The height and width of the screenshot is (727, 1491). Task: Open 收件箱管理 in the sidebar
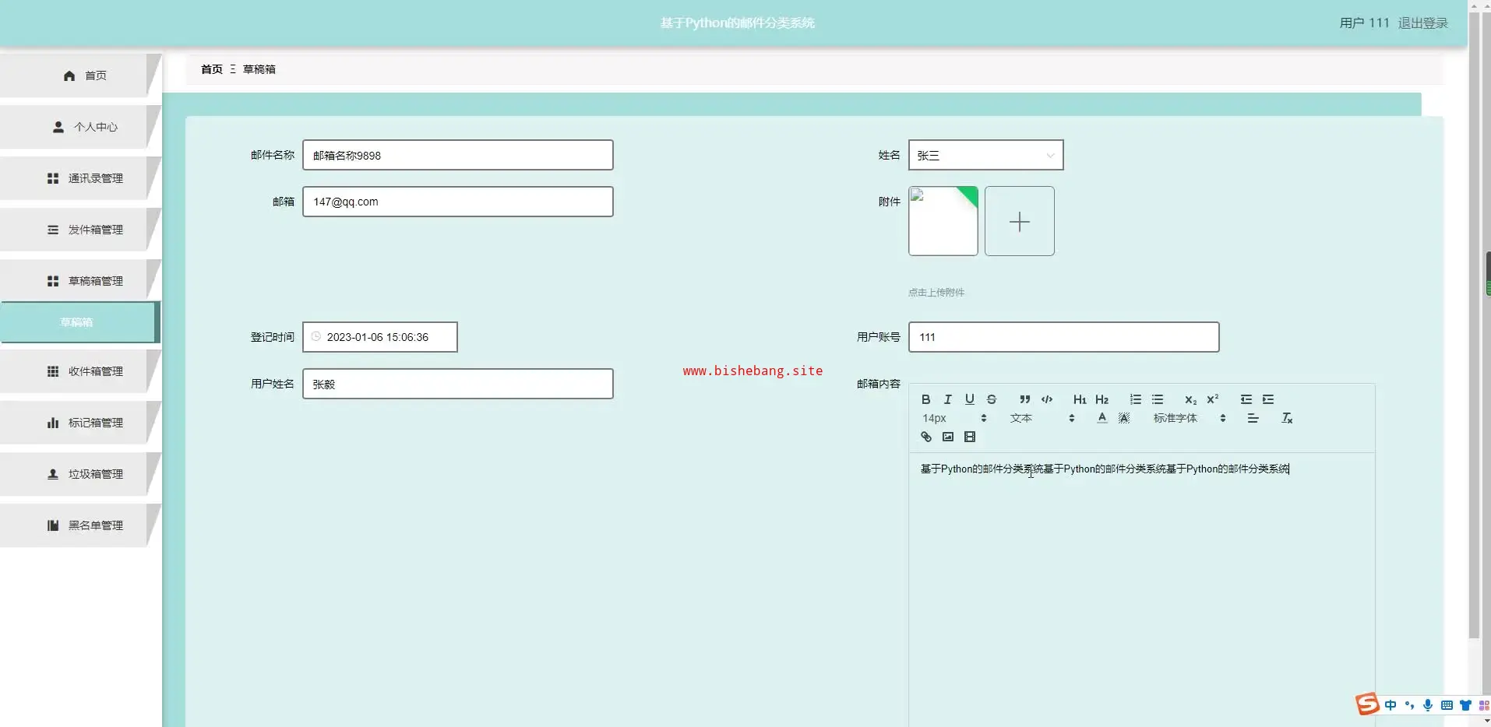86,371
